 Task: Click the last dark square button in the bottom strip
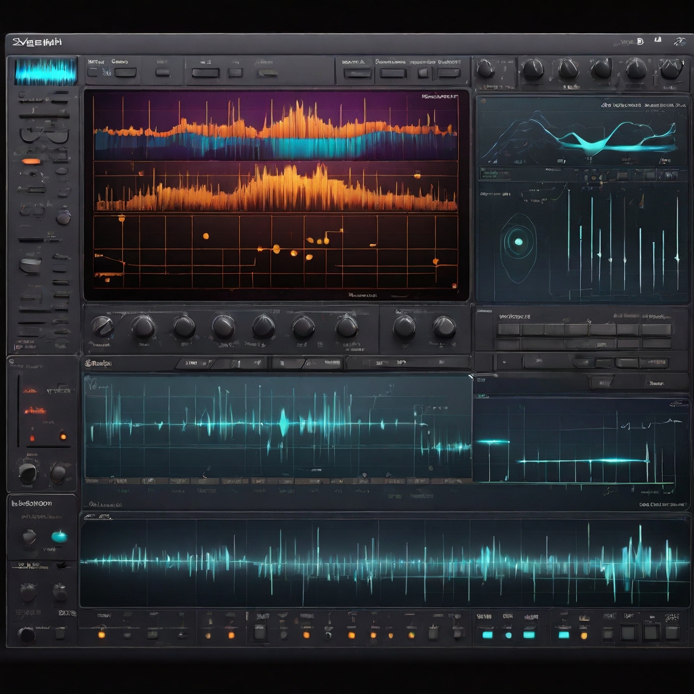tap(672, 633)
